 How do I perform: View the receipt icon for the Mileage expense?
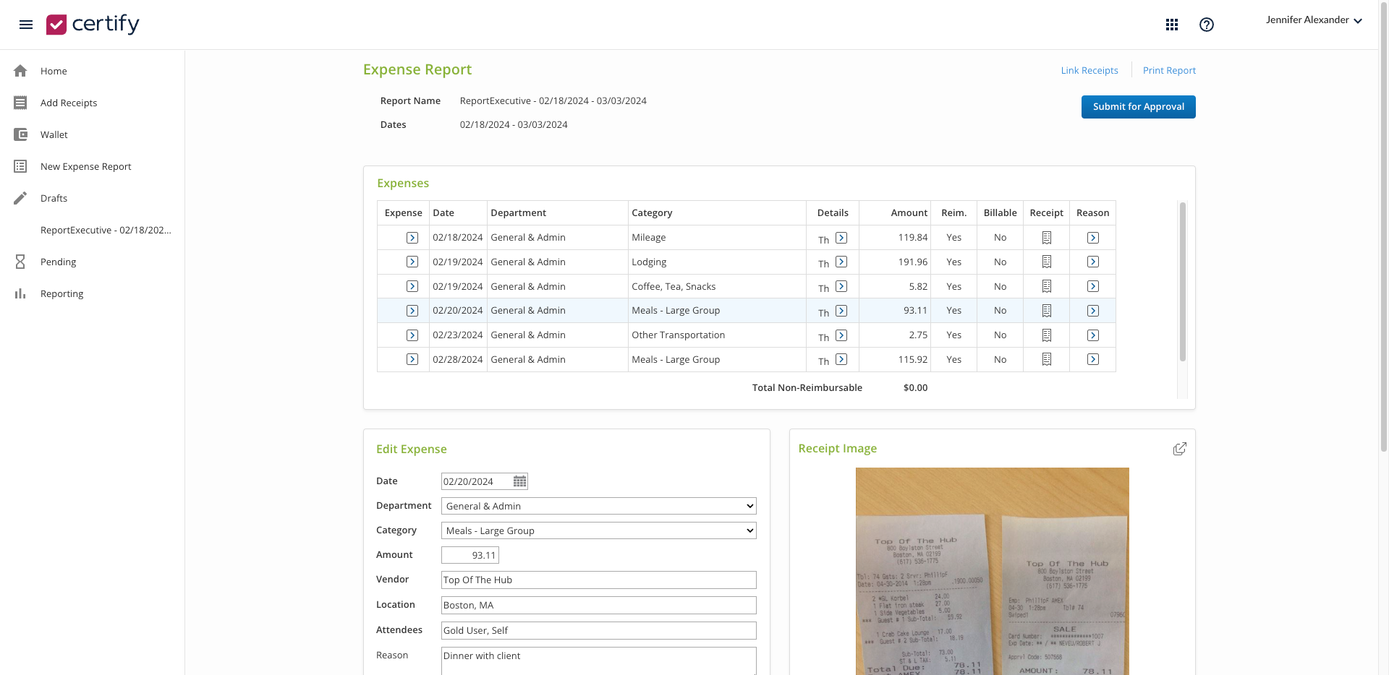point(1047,237)
